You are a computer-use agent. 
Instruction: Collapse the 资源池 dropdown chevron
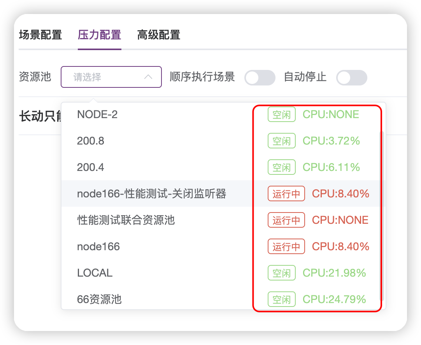coord(148,77)
